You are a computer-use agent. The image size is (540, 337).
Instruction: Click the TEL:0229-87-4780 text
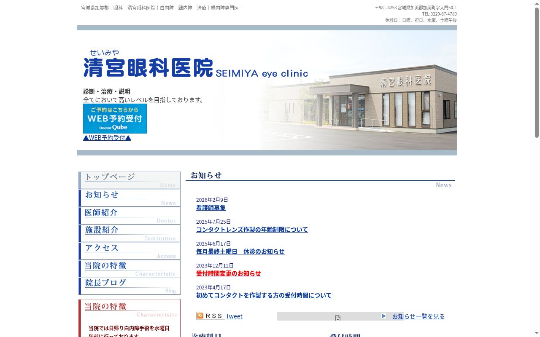coord(439,14)
